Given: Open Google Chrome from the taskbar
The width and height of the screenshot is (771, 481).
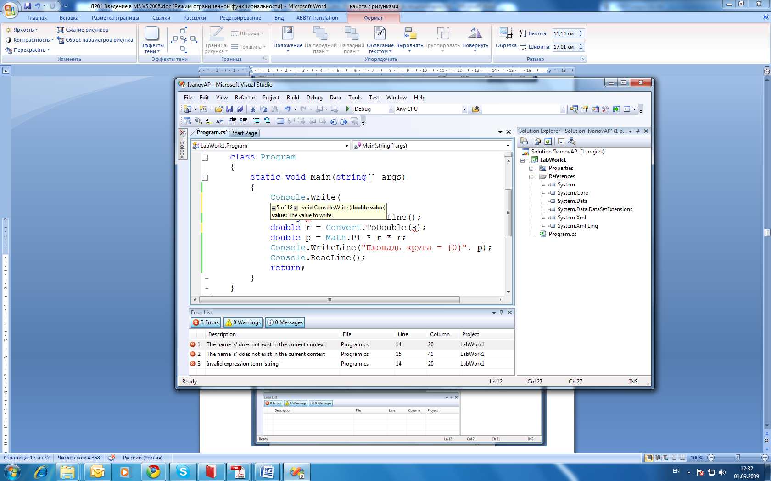Looking at the screenshot, I should tap(153, 471).
